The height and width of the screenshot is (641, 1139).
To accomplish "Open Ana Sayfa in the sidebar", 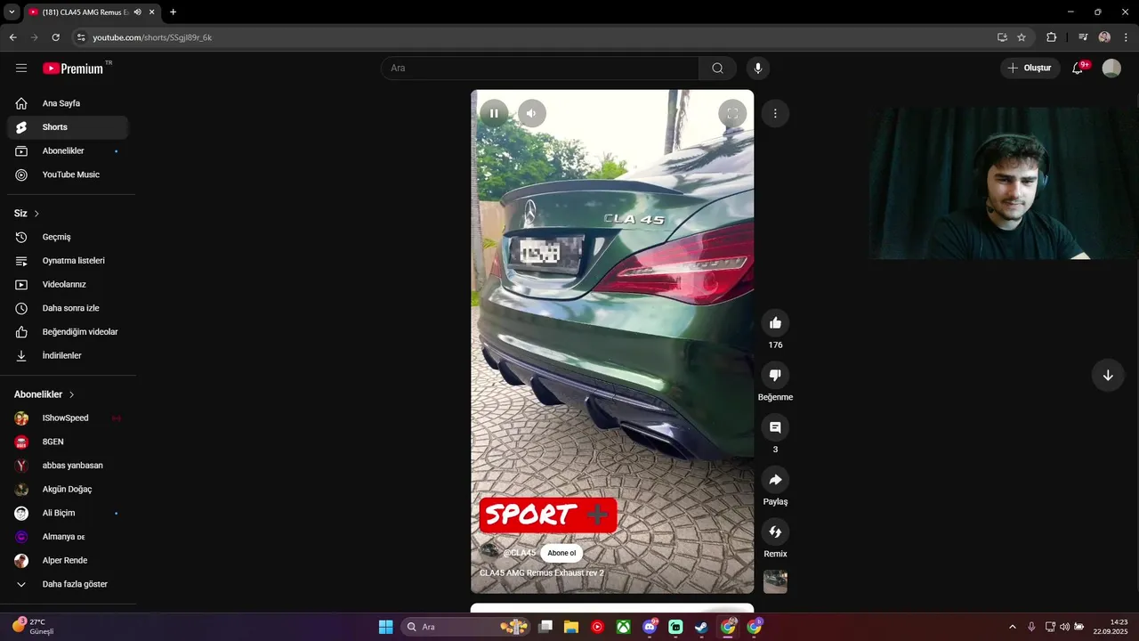I will pos(68,103).
